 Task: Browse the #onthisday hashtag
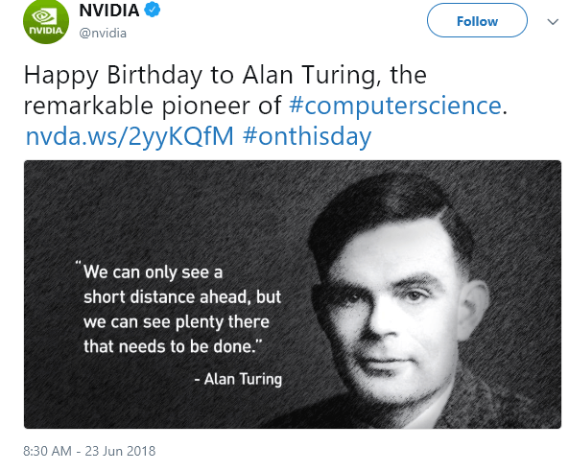(x=307, y=136)
